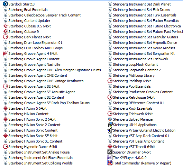Click the Steinberg Dark Planet 64bit icon

(x=5, y=37)
